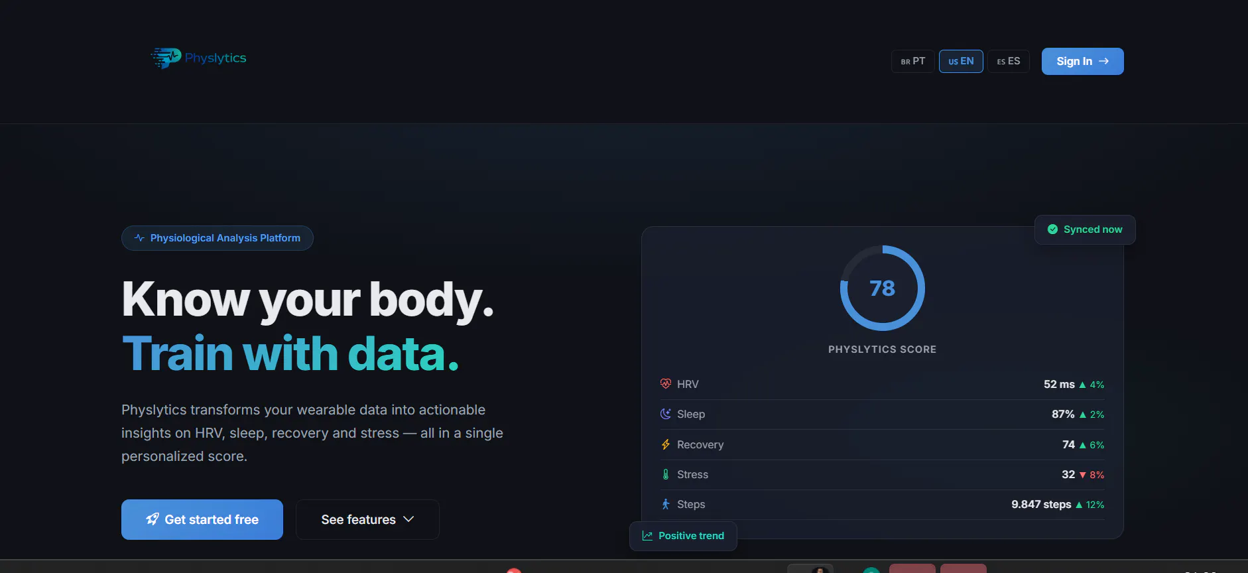Open the Physlytics logo home link
The width and height of the screenshot is (1248, 573).
click(198, 58)
